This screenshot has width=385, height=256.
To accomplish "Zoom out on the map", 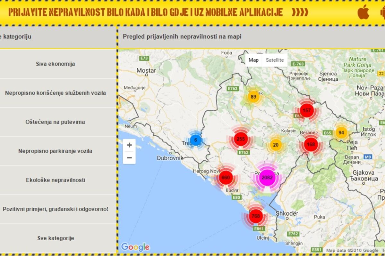I will coord(129,157).
